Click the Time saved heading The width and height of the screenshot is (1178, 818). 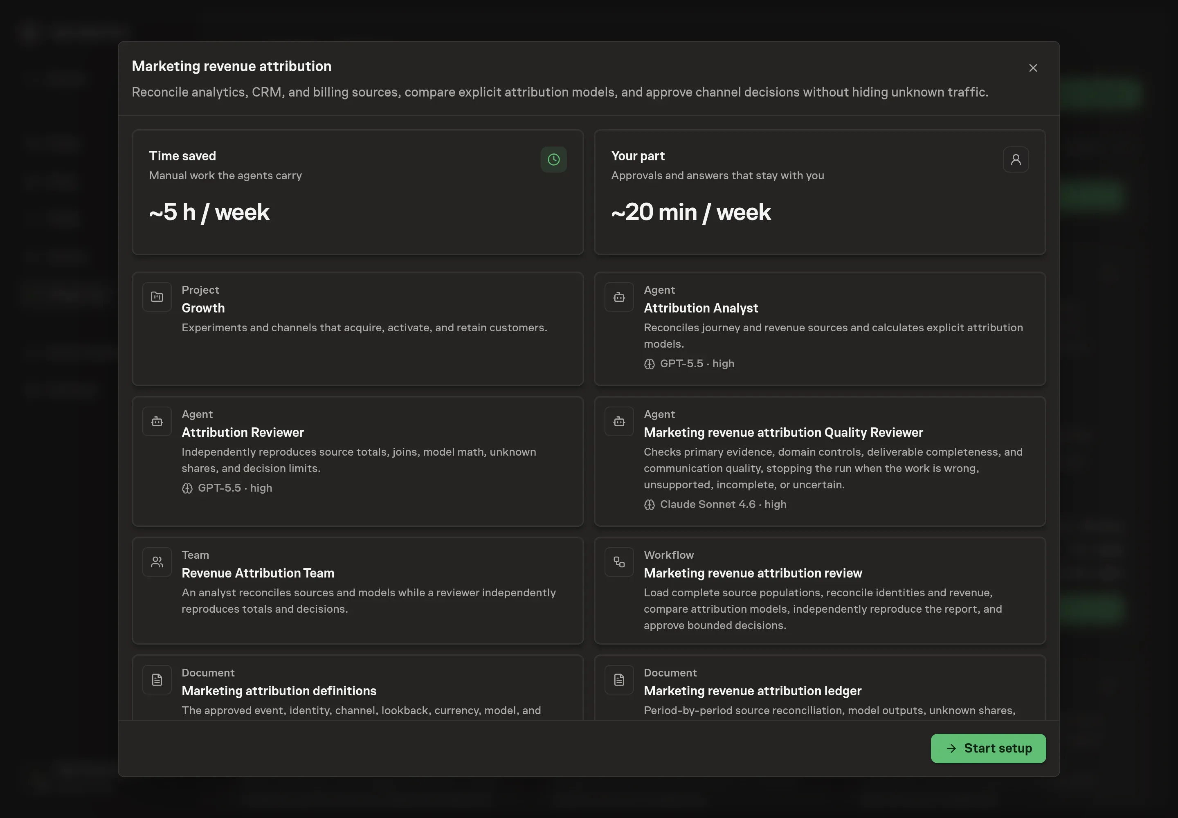182,156
